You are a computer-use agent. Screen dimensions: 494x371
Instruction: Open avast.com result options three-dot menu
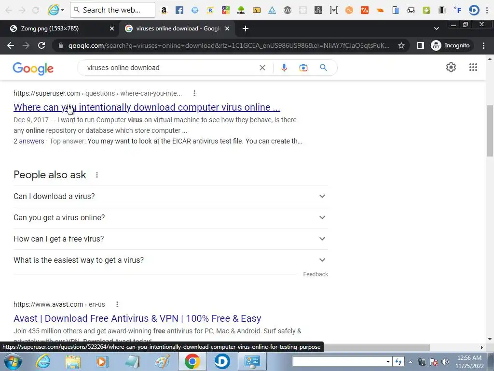tap(117, 304)
